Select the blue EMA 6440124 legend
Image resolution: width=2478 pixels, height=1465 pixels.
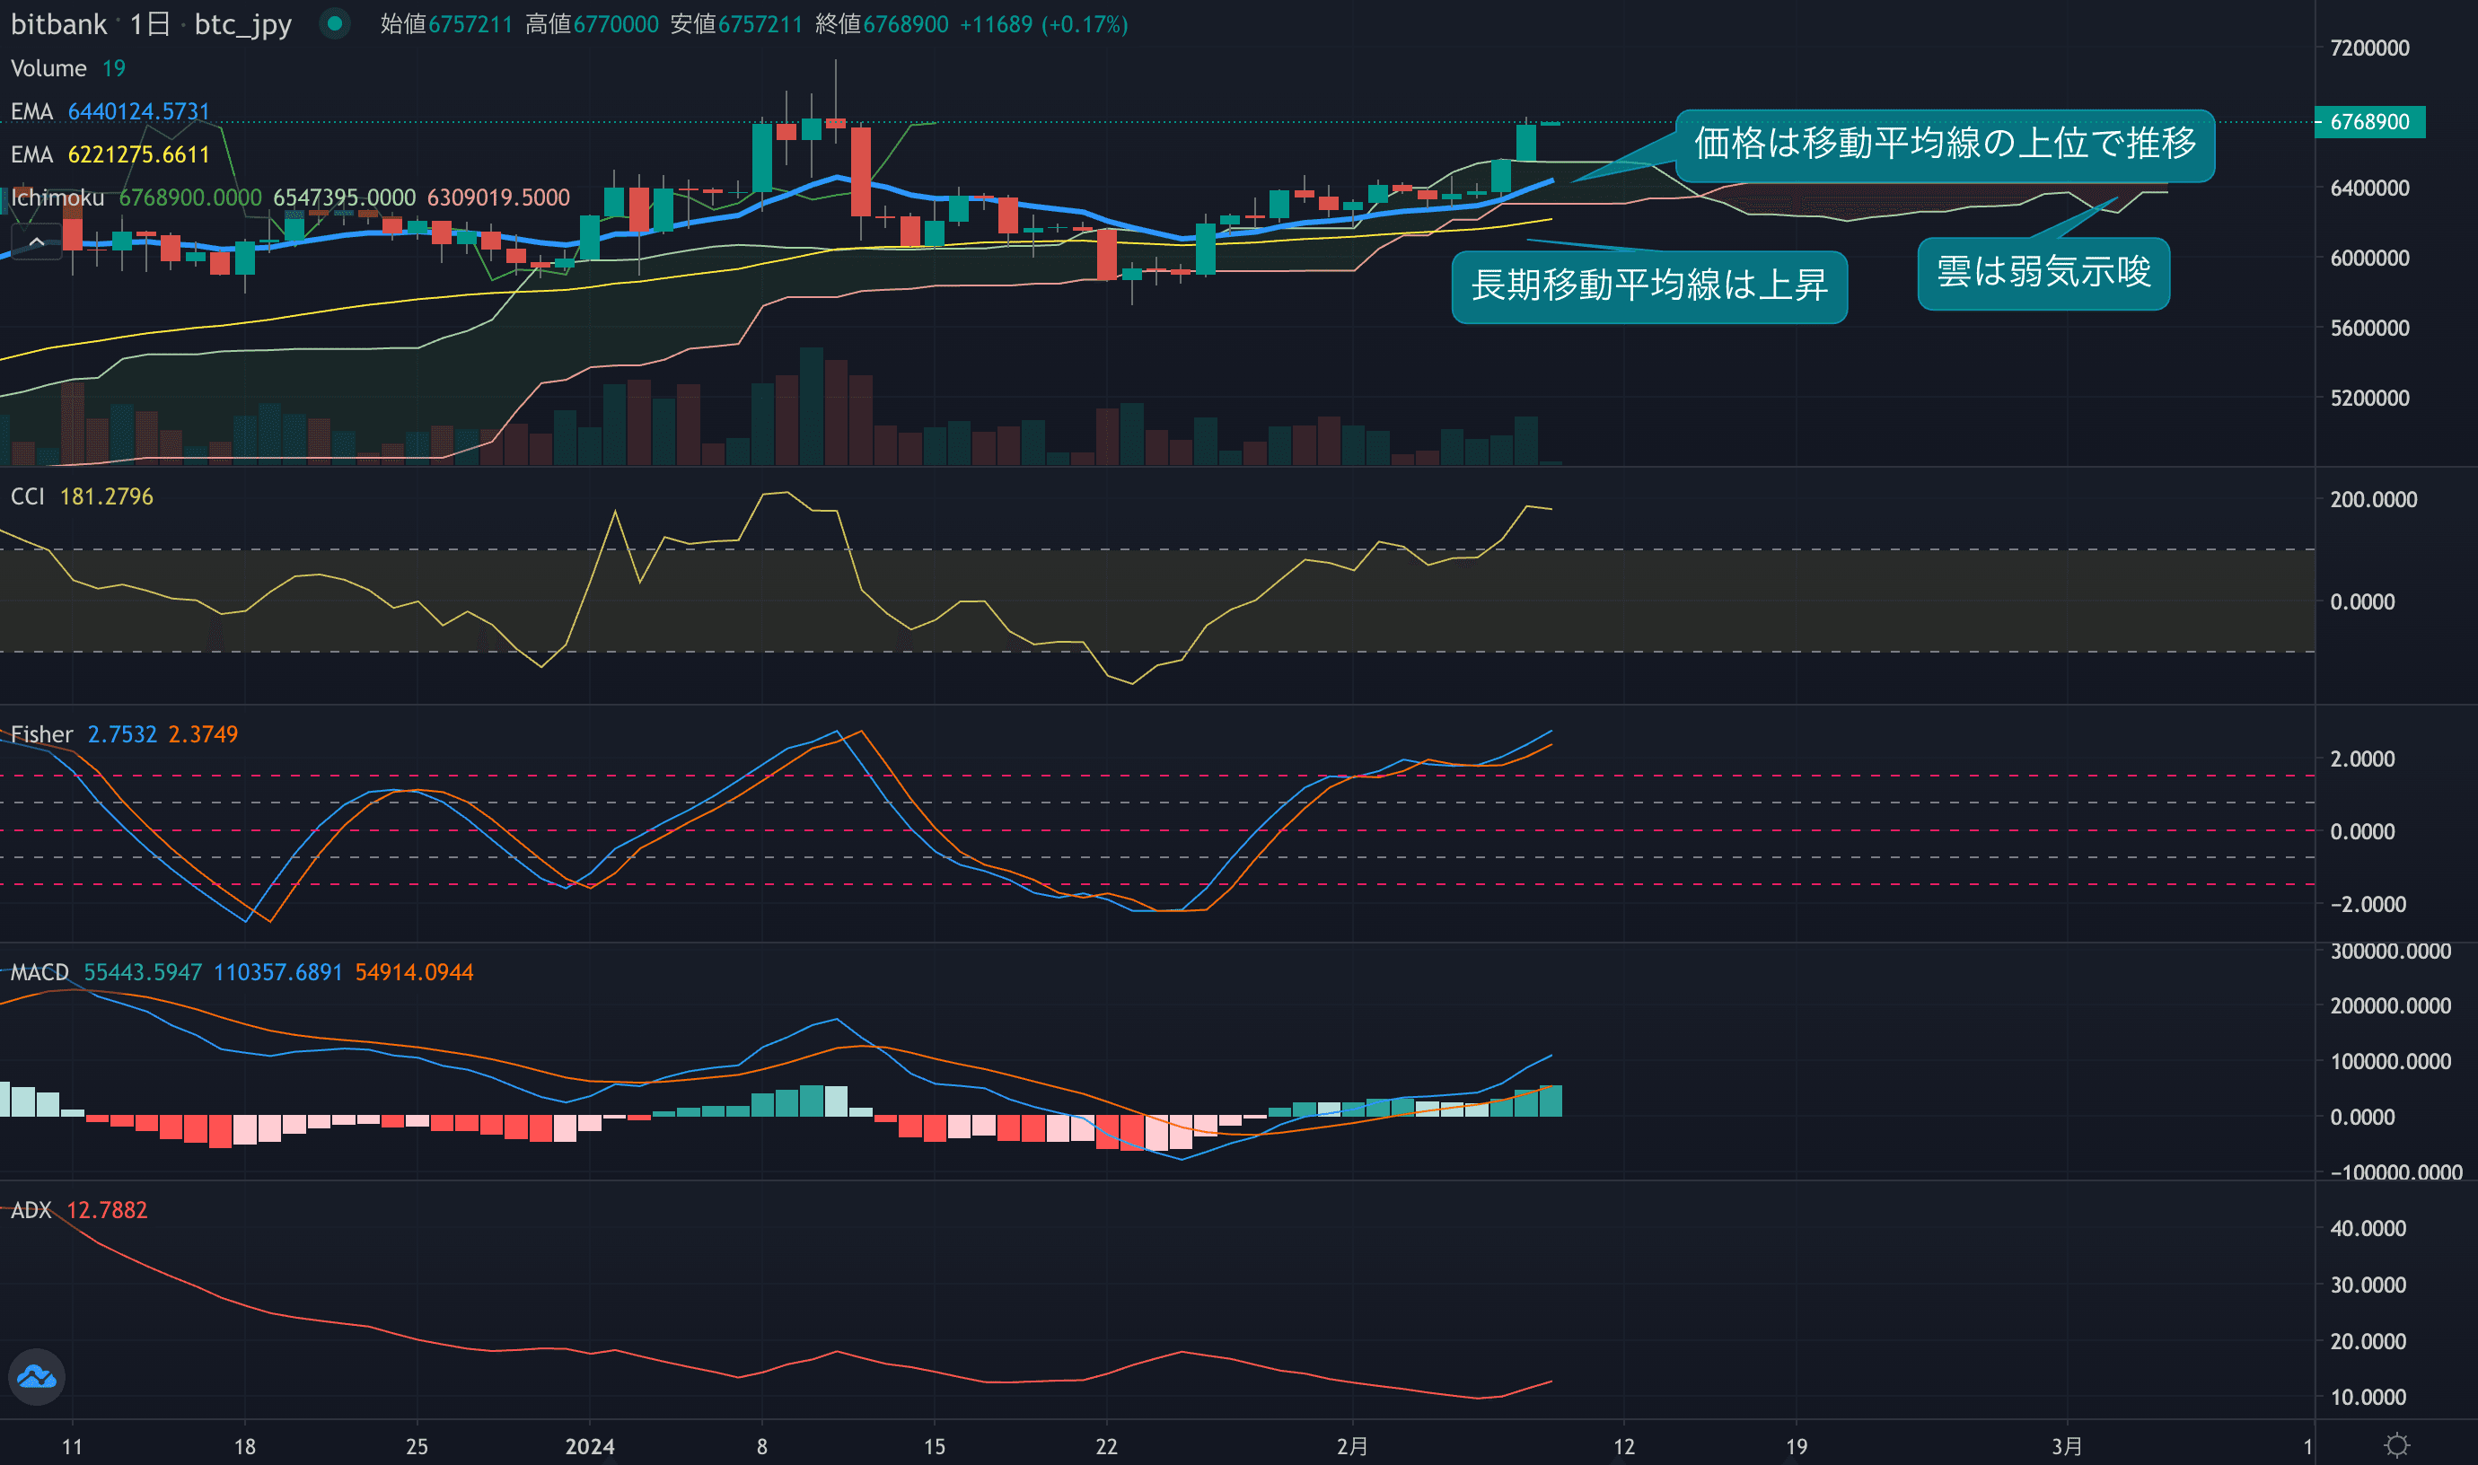click(110, 111)
